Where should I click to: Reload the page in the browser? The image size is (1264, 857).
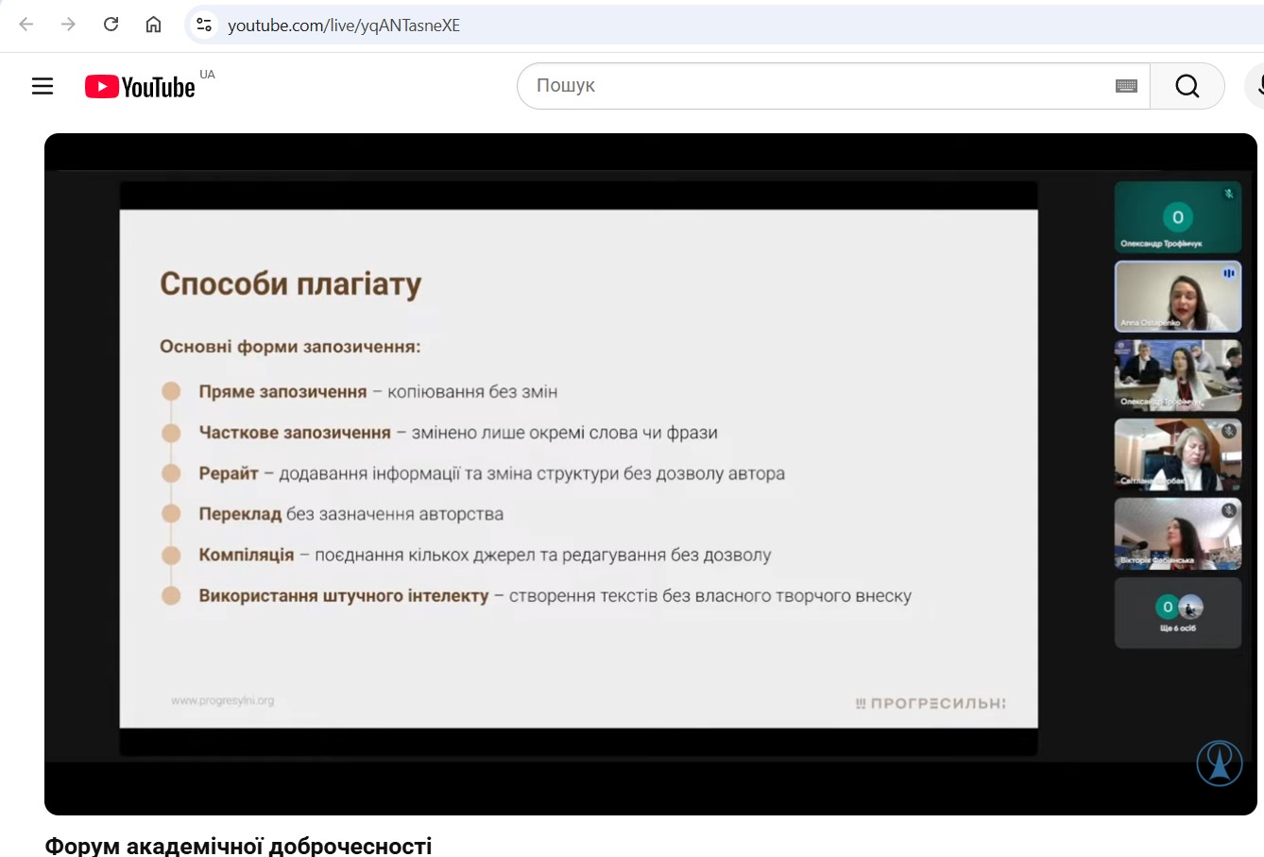click(x=111, y=25)
